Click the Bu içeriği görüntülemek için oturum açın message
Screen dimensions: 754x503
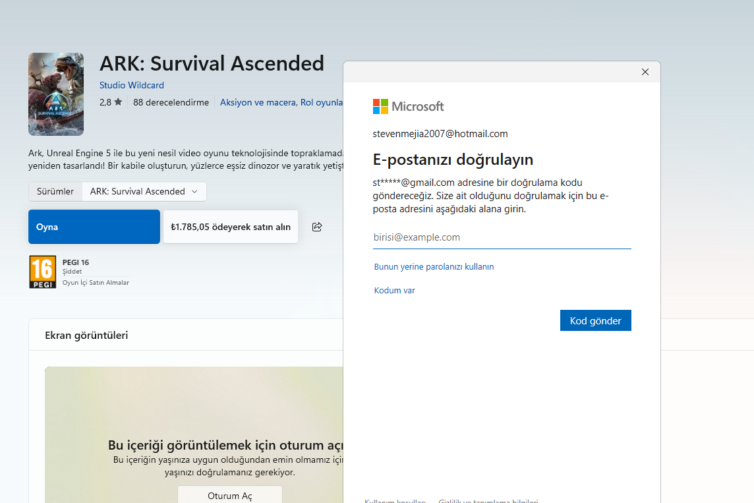click(x=225, y=445)
